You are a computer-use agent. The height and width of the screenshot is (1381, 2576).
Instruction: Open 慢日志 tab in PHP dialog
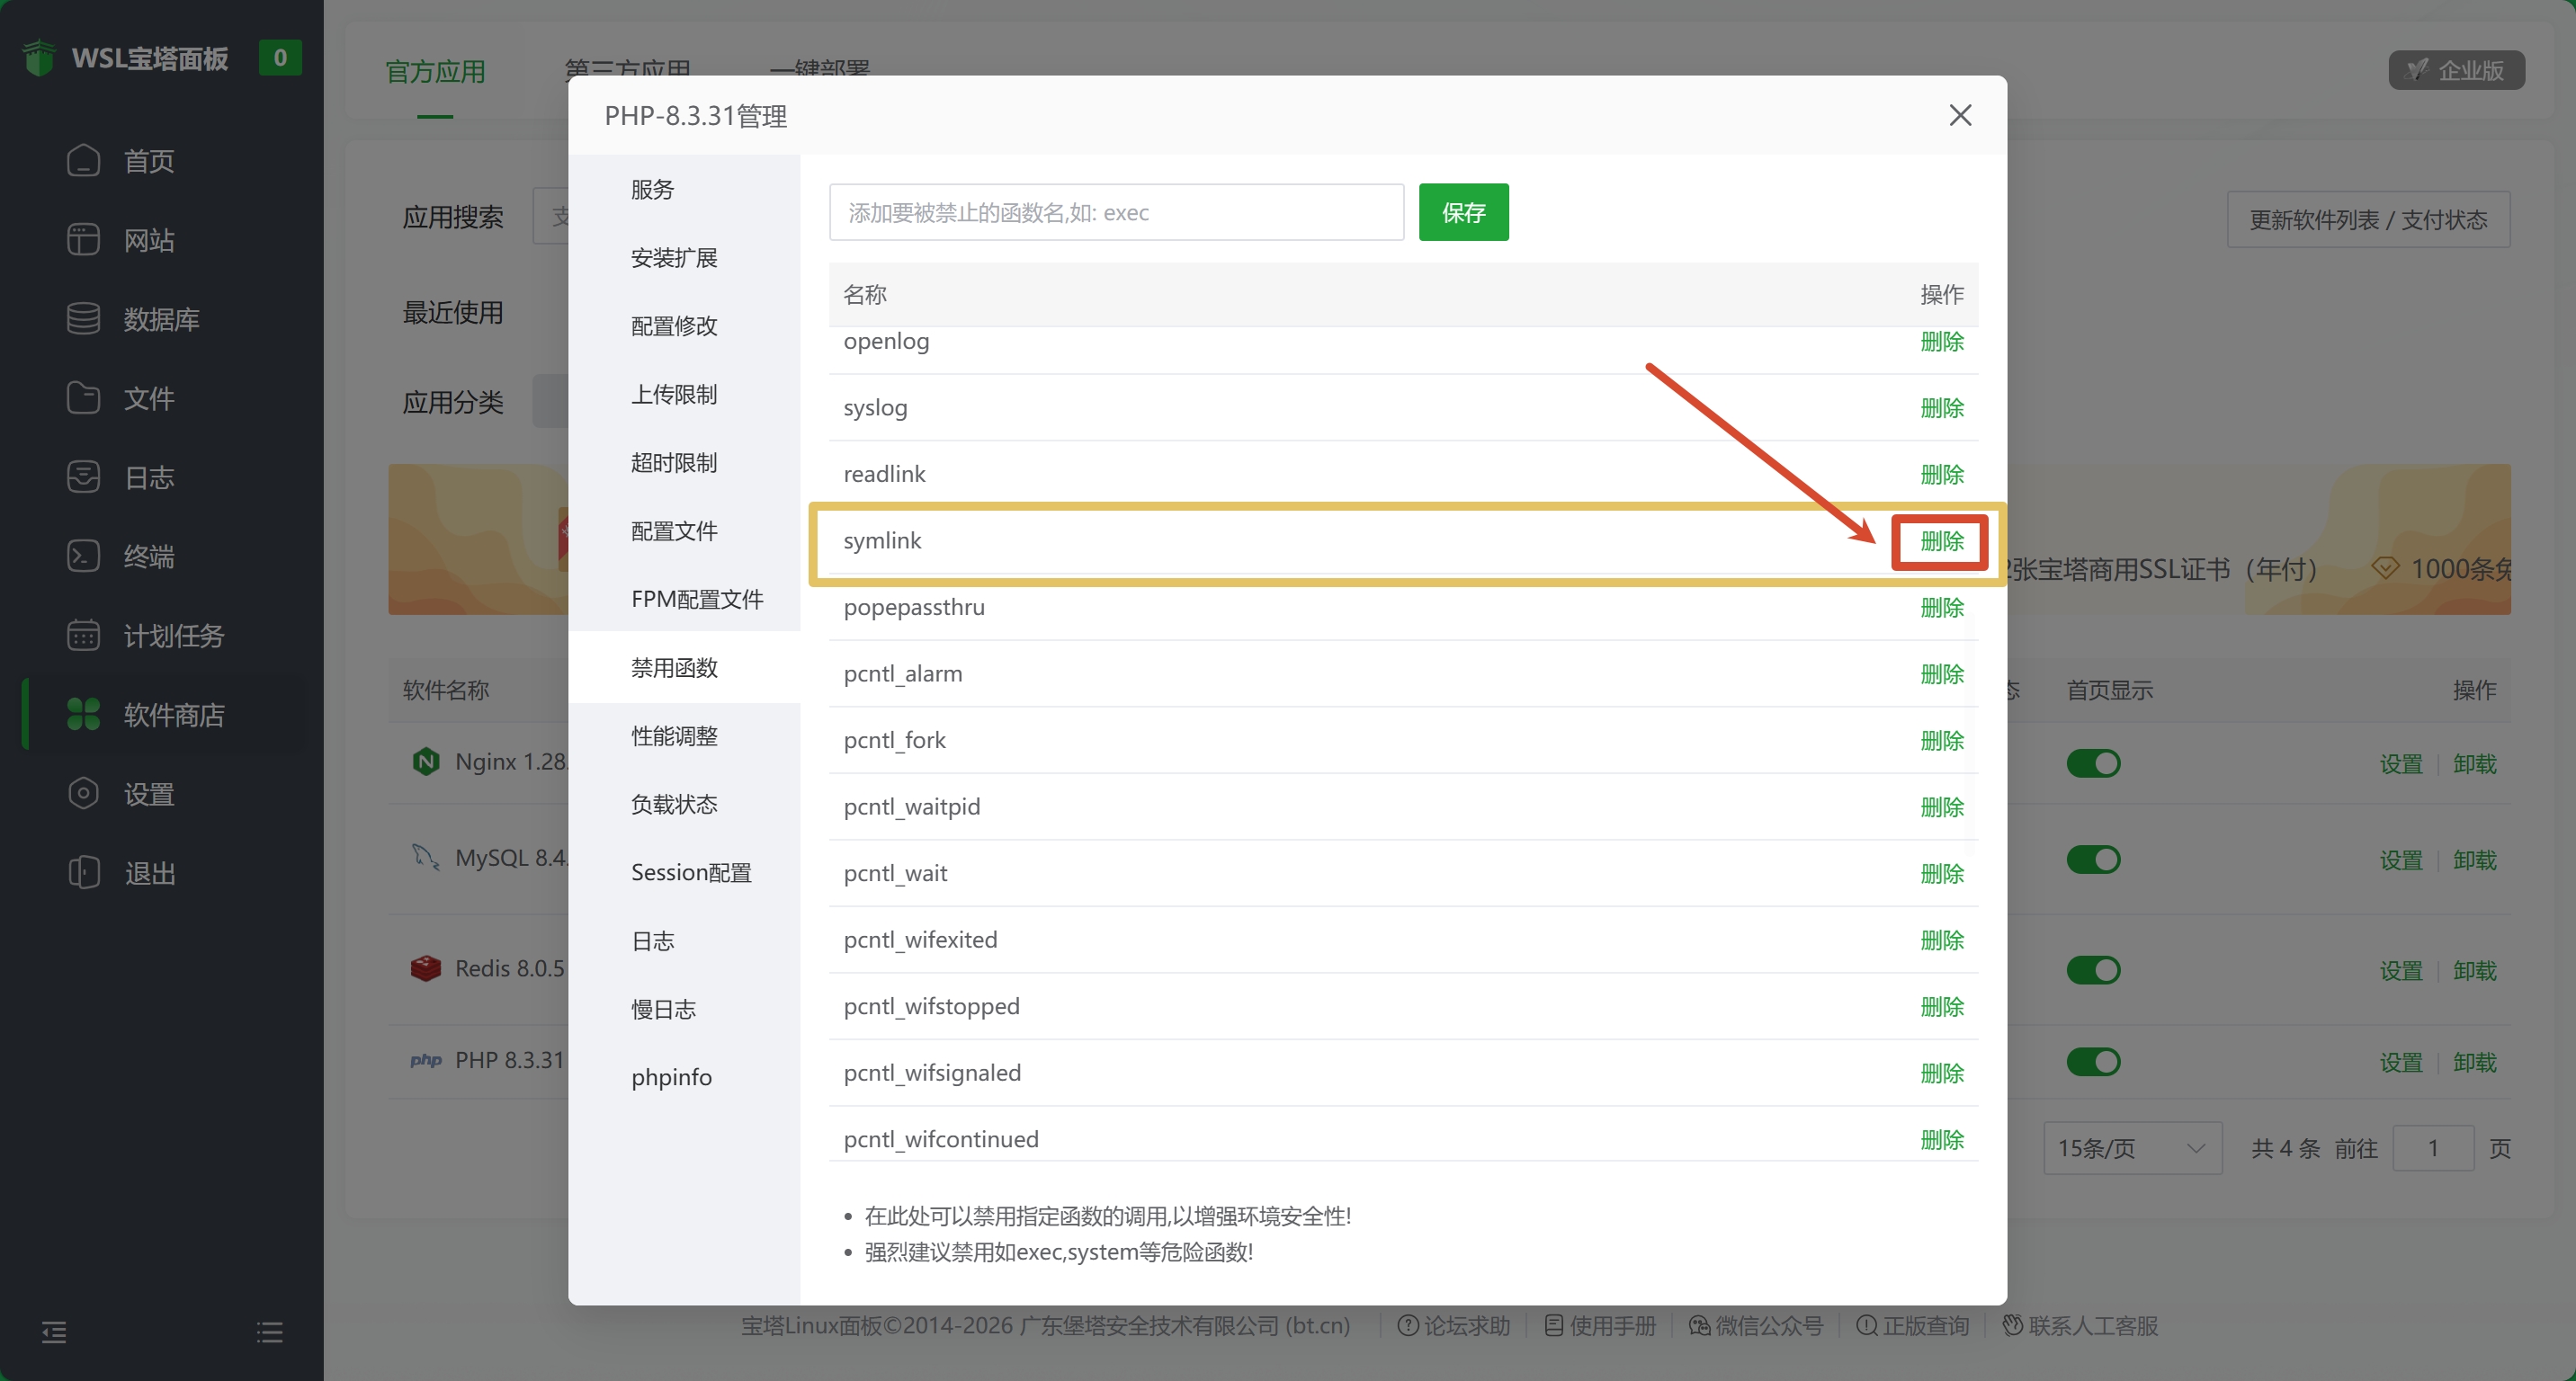click(x=684, y=1010)
